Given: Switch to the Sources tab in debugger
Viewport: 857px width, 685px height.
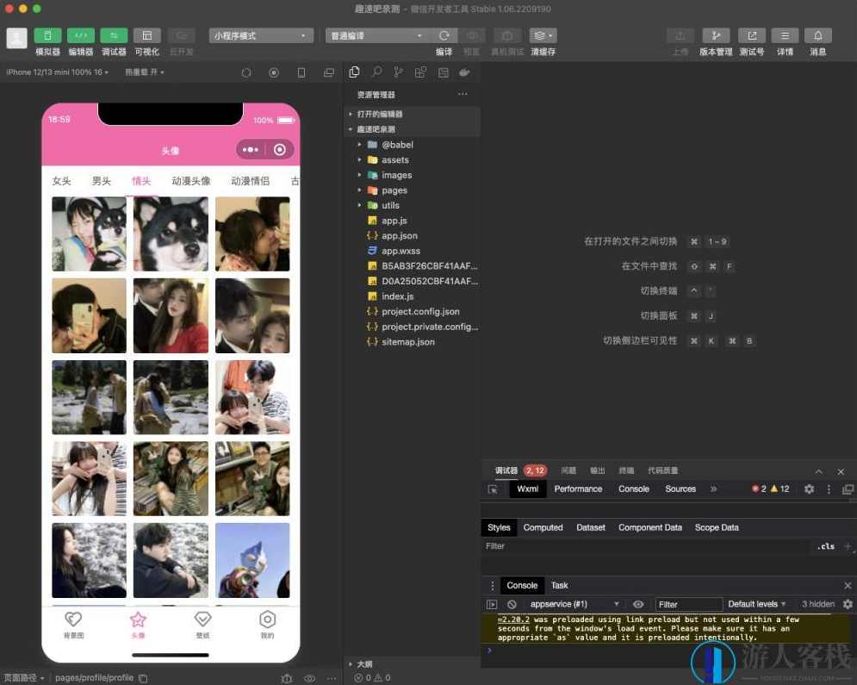Looking at the screenshot, I should point(680,489).
